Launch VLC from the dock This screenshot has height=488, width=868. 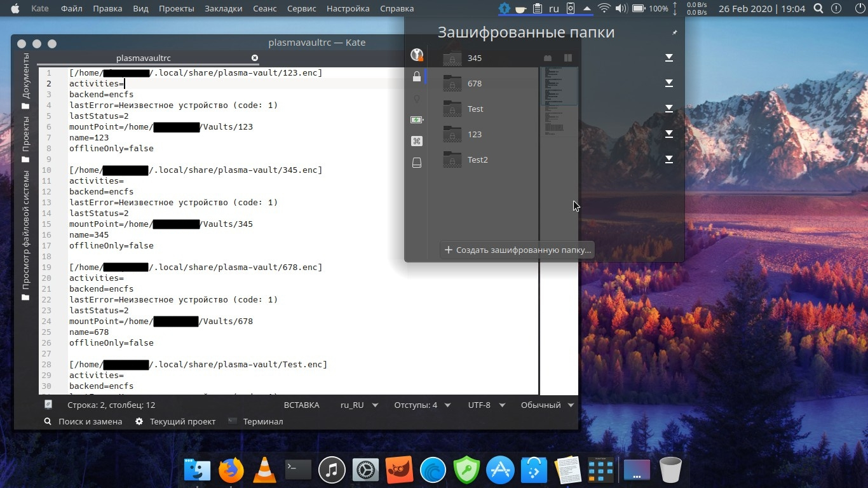coord(264,471)
